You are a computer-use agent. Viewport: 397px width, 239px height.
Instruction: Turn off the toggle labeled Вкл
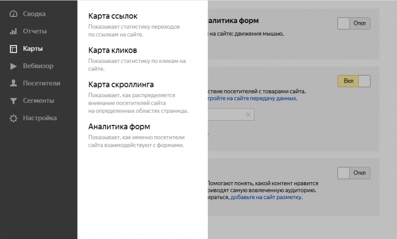pyautogui.click(x=354, y=81)
